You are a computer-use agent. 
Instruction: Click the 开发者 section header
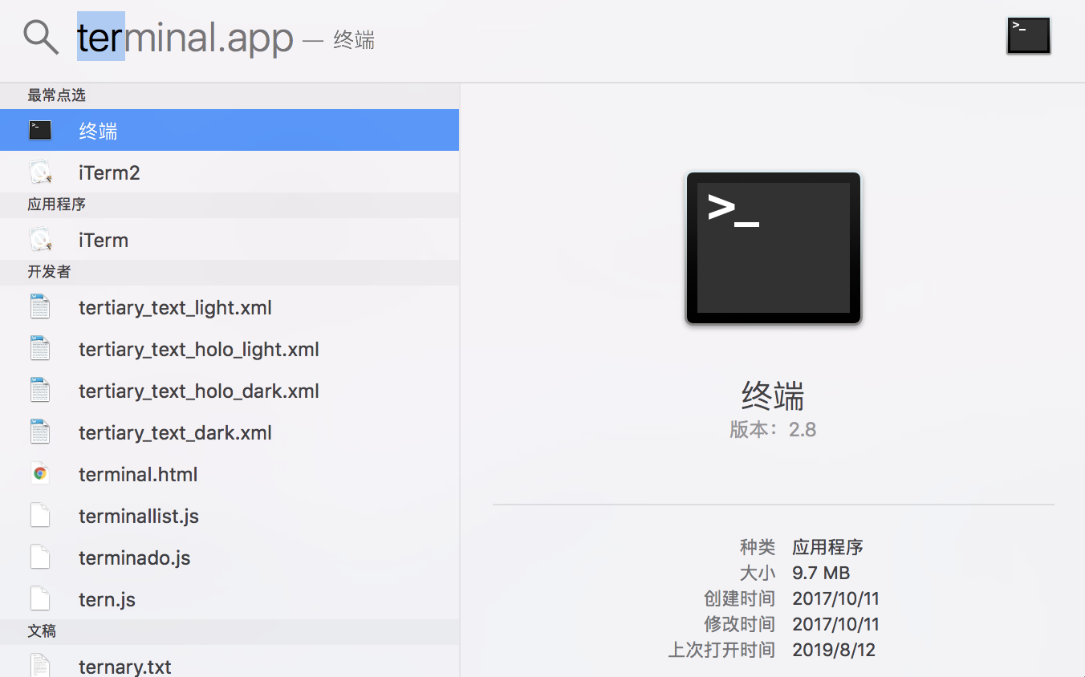point(230,272)
